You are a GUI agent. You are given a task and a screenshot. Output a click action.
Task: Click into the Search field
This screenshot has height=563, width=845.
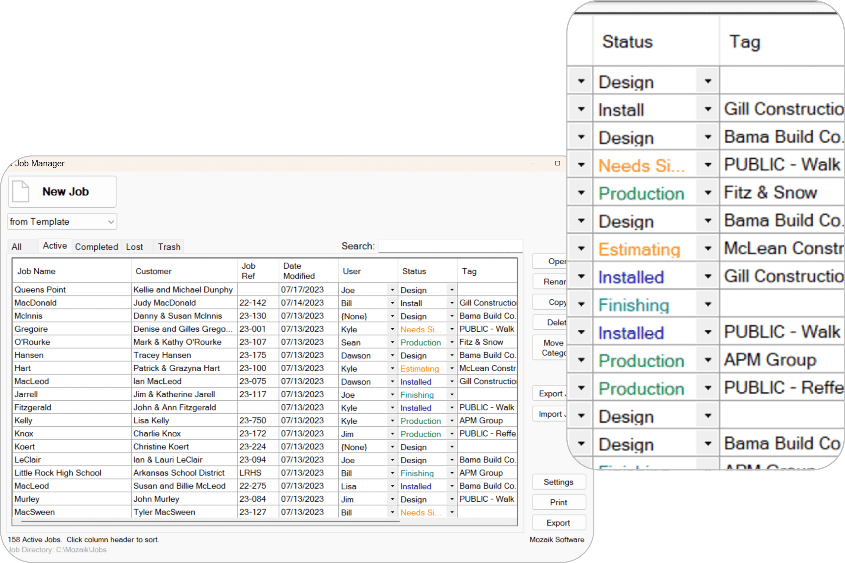tap(450, 246)
